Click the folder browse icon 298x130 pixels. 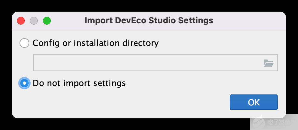point(269,63)
